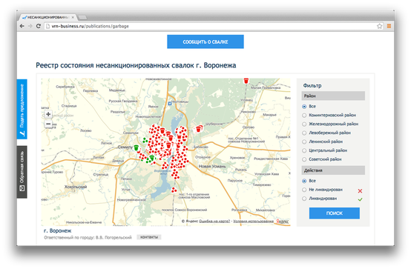
Task: Select the Все radio under Район
Action: pyautogui.click(x=304, y=107)
